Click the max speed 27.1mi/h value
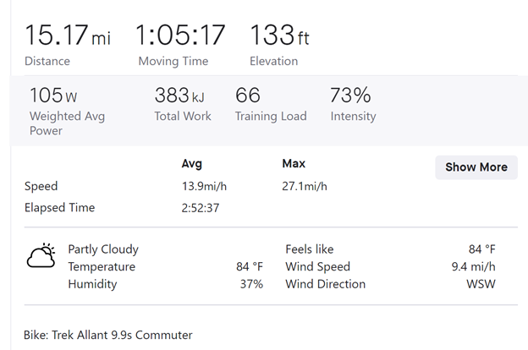 (x=305, y=186)
